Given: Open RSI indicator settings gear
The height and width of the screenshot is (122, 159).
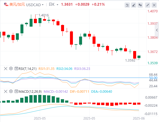Looking at the screenshot, I should pyautogui.click(x=11, y=69).
